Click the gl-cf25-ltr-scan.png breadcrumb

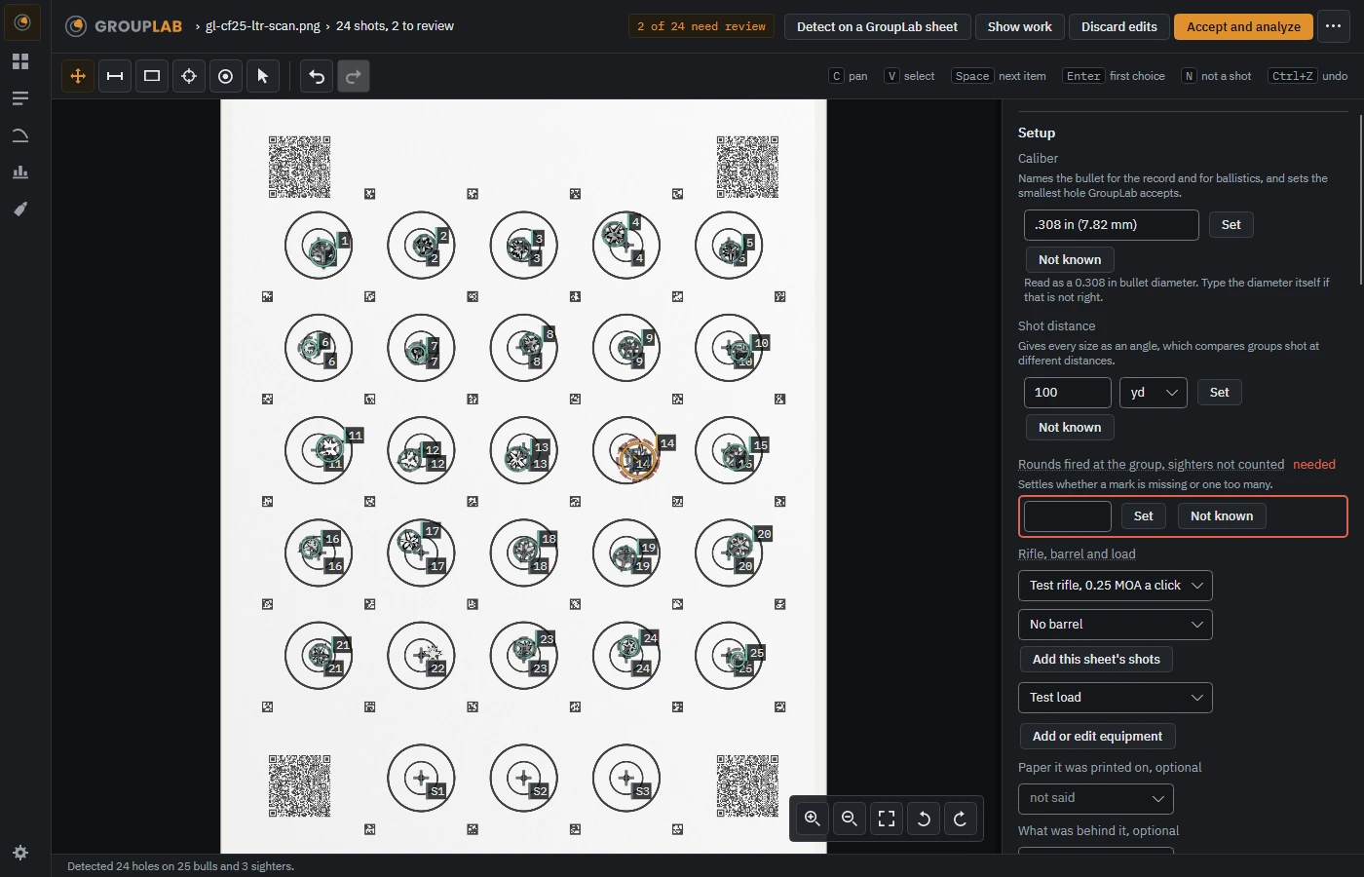262,26
